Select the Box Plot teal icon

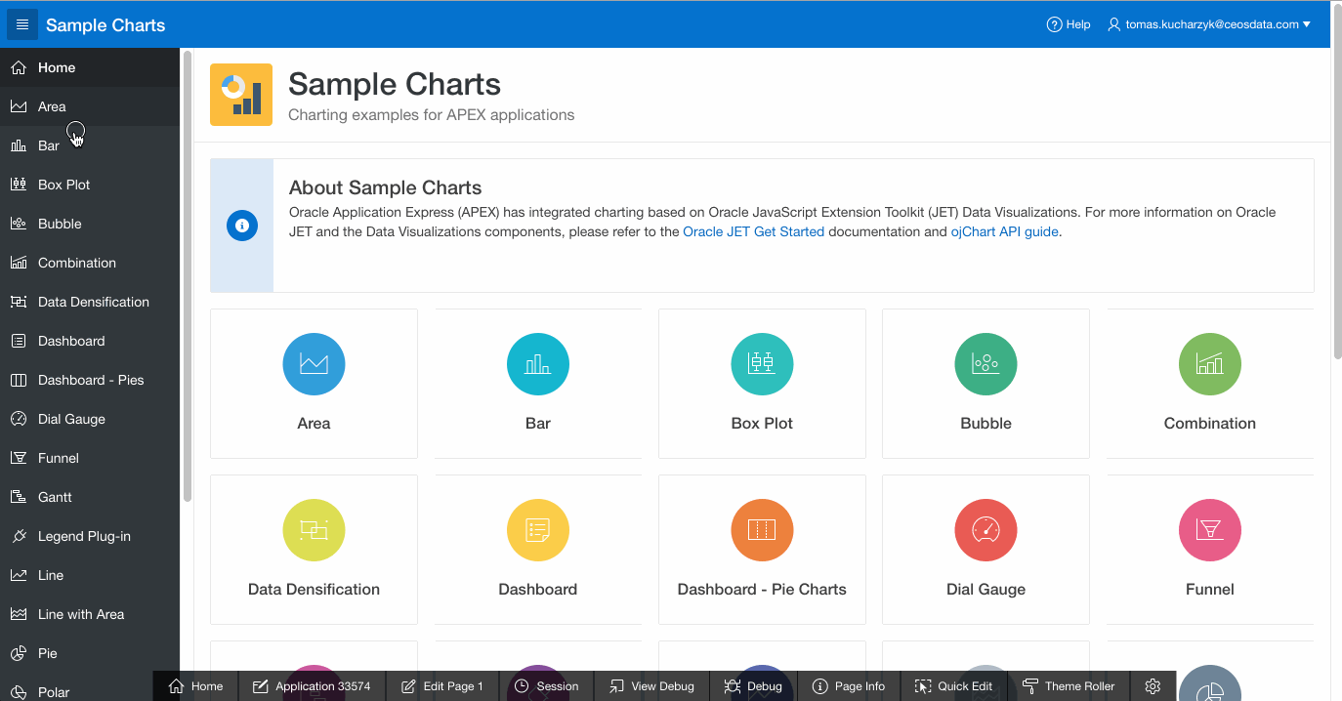click(762, 364)
